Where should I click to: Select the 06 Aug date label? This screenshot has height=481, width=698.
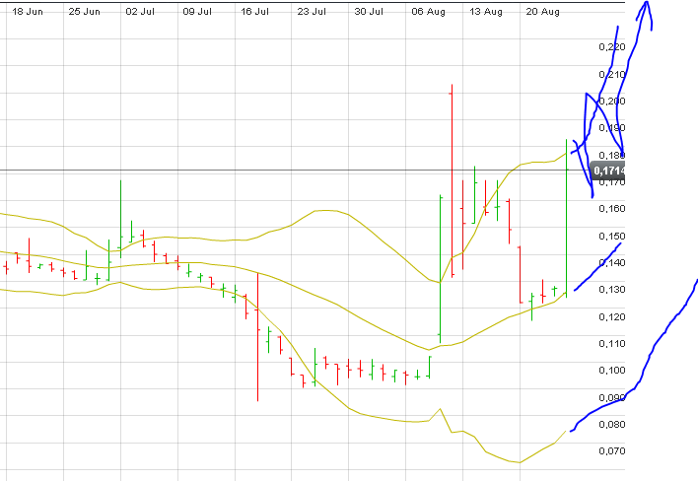pos(428,13)
